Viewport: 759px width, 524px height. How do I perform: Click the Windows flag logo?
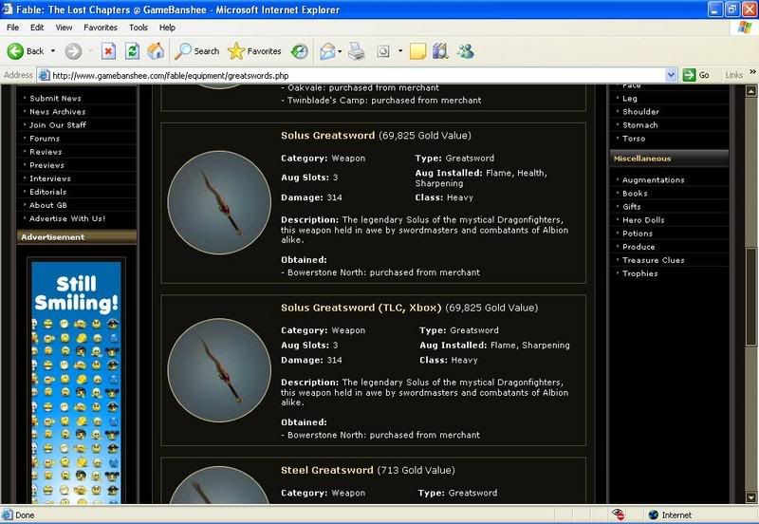point(745,28)
